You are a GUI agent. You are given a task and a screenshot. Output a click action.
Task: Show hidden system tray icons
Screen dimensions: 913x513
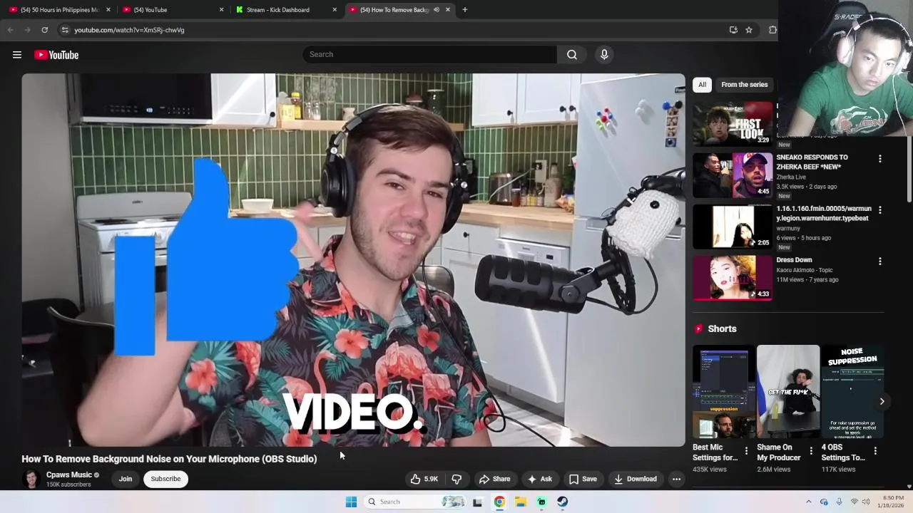pos(808,502)
